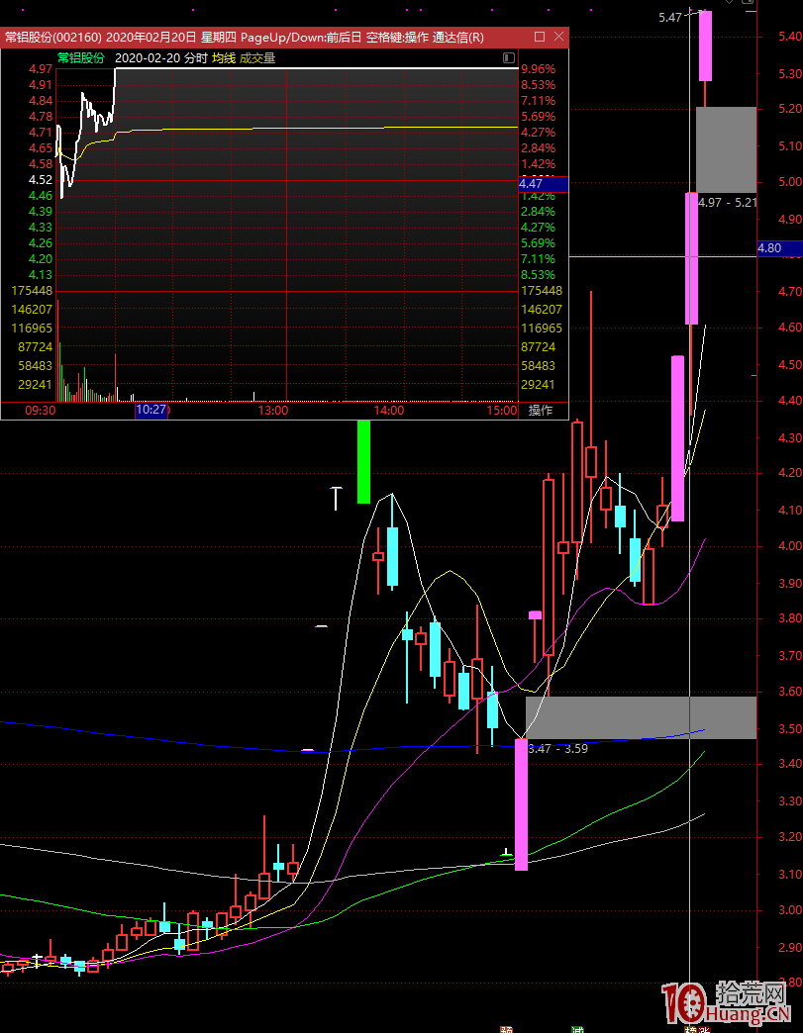Maximize the 常铝股份 intraday popup window
803x1033 pixels.
click(540, 37)
